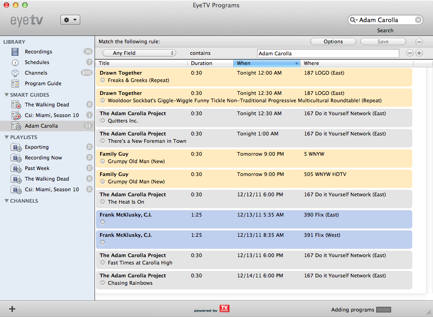Click the Options button
The width and height of the screenshot is (433, 317).
333,41
